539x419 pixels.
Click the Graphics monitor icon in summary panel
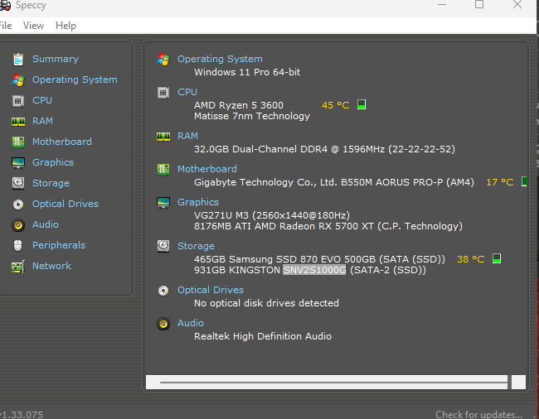(163, 203)
